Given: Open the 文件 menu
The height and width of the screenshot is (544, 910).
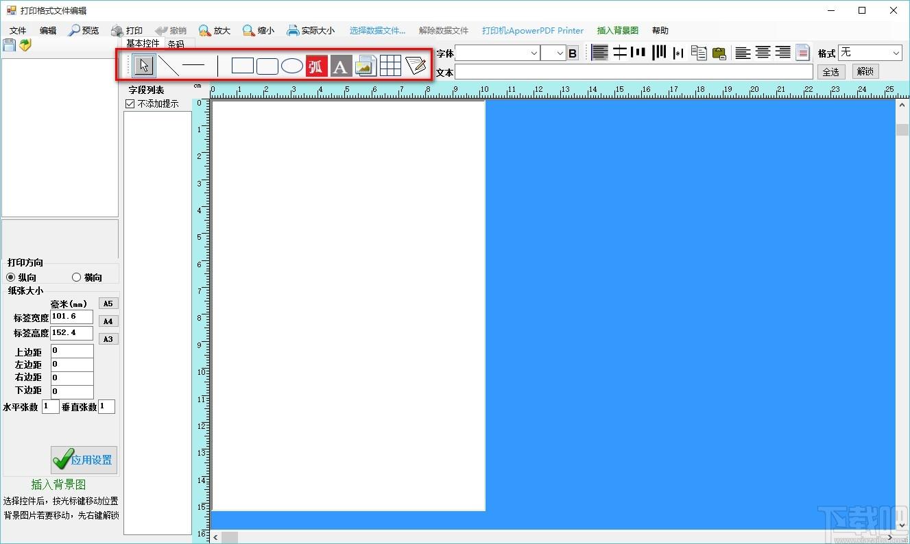Looking at the screenshot, I should coord(18,30).
